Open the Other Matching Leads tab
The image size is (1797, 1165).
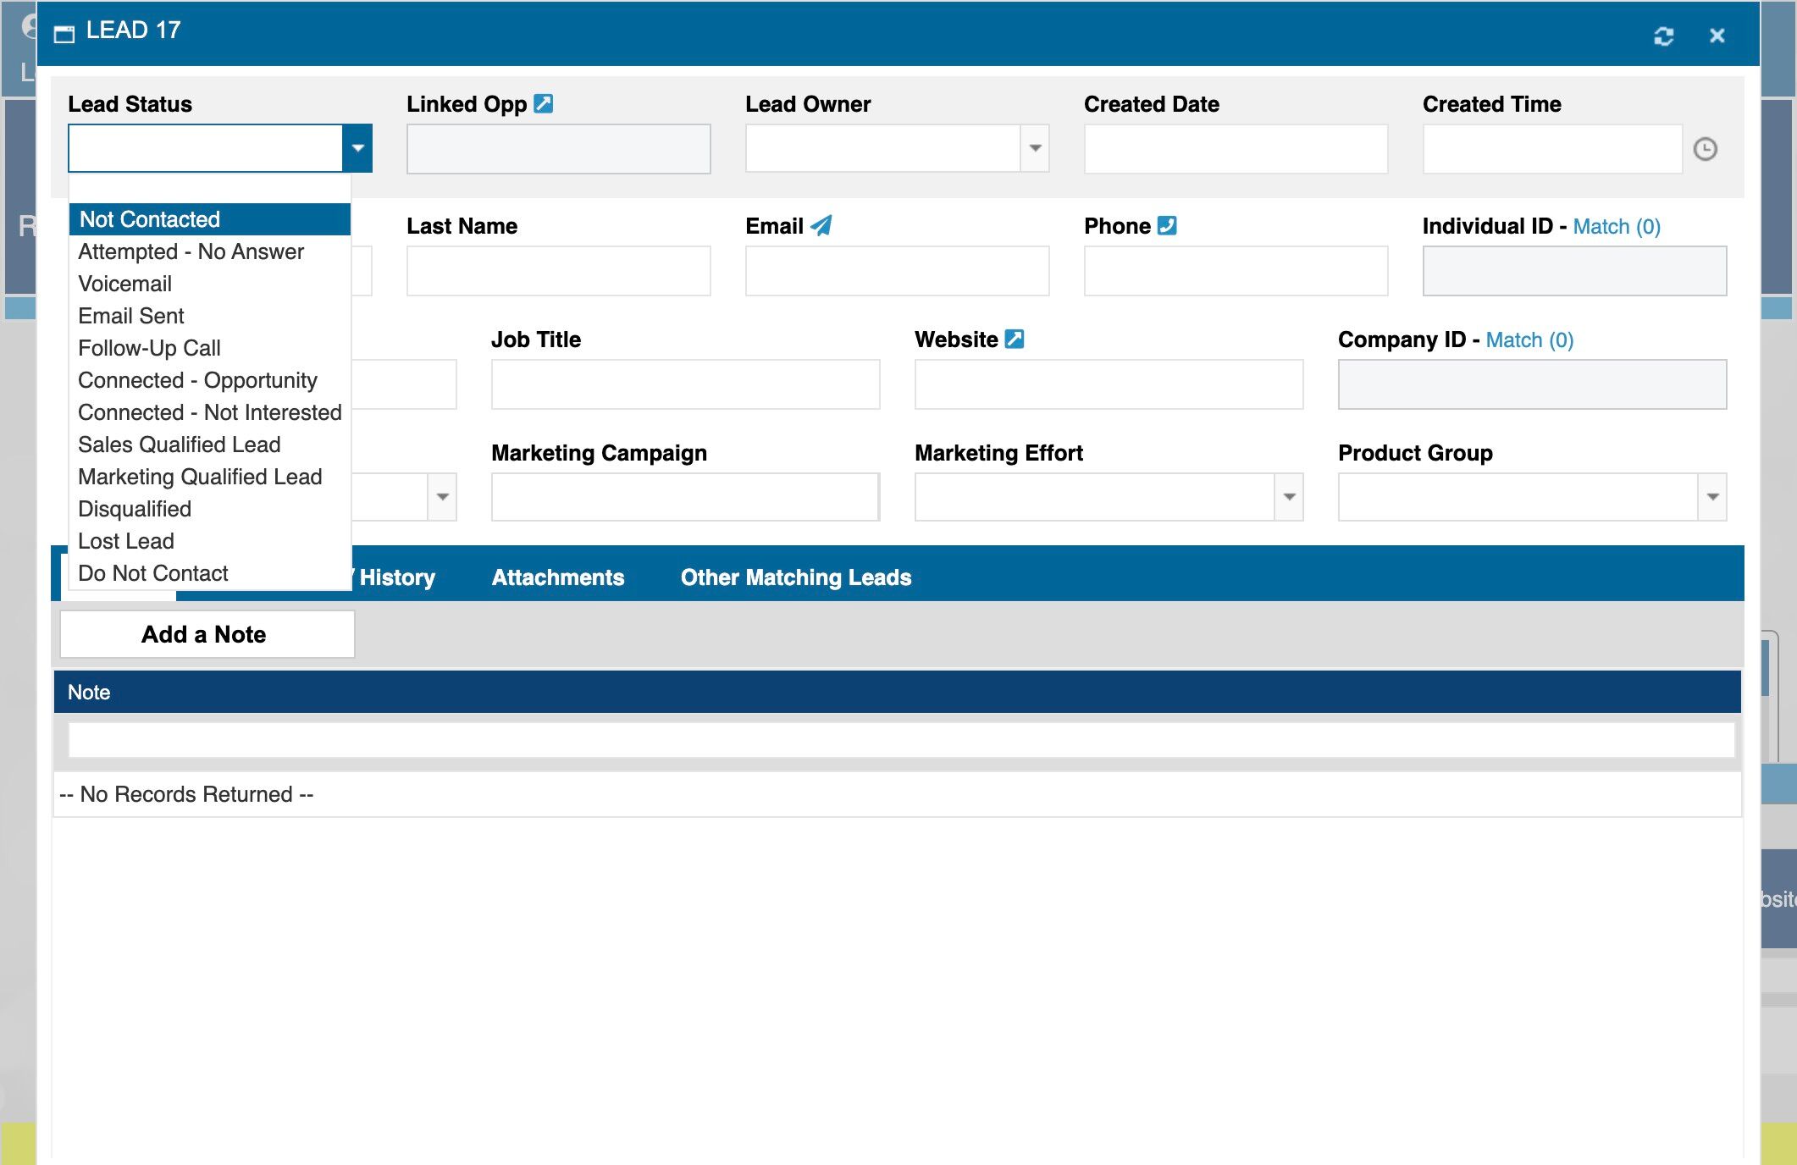795,577
